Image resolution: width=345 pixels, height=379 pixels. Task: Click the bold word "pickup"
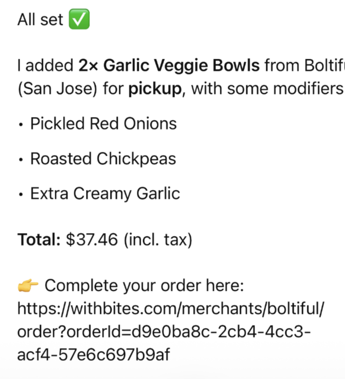(155, 90)
